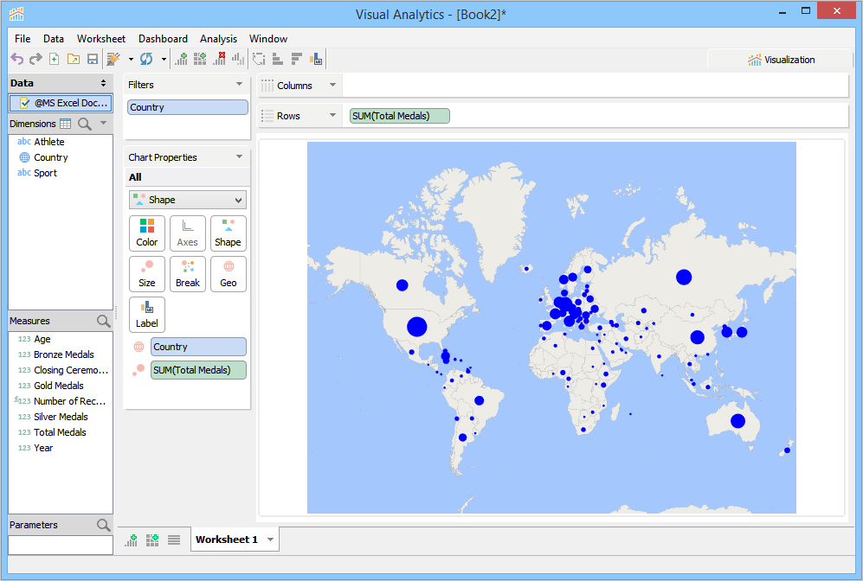Select the SUM(Total Medals) pill in Rows
The width and height of the screenshot is (863, 581).
[x=400, y=116]
